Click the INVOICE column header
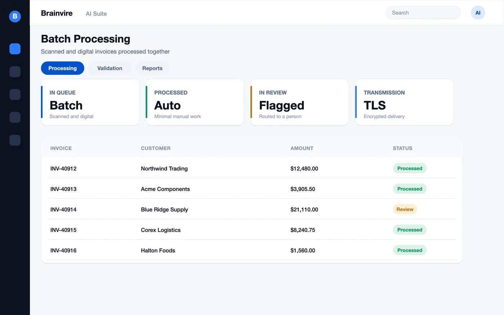This screenshot has width=504, height=315. [61, 148]
